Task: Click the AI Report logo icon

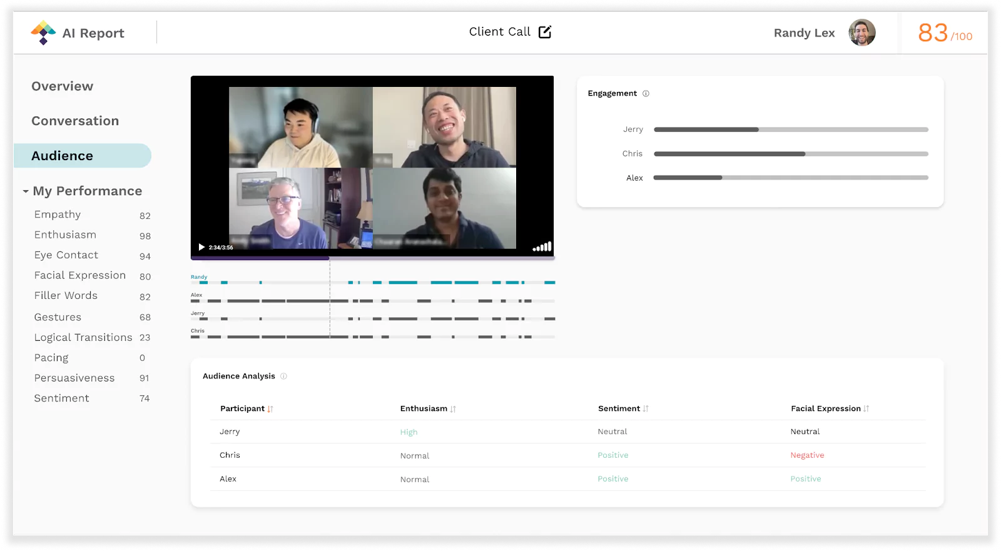Action: 43,33
